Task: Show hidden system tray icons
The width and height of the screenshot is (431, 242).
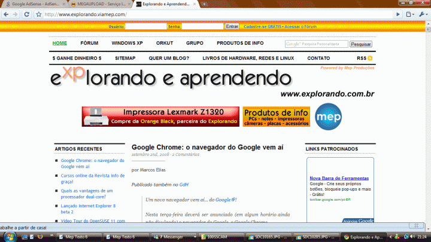Action: [x=390, y=237]
